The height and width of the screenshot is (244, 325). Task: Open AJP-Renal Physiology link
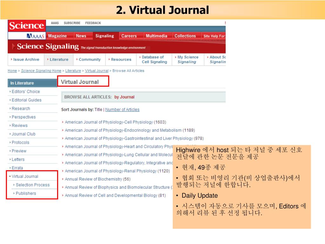pyautogui.click(x=111, y=171)
